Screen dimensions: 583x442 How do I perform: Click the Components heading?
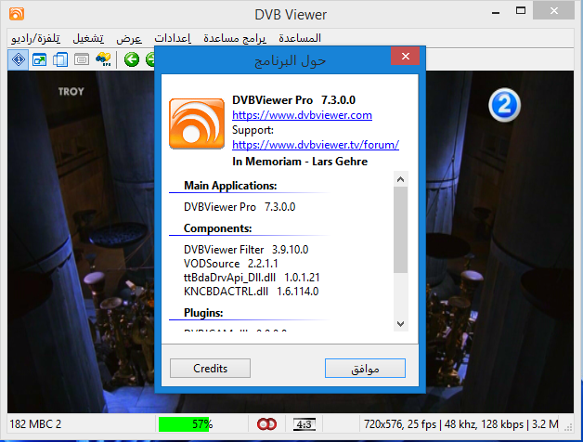pos(218,228)
